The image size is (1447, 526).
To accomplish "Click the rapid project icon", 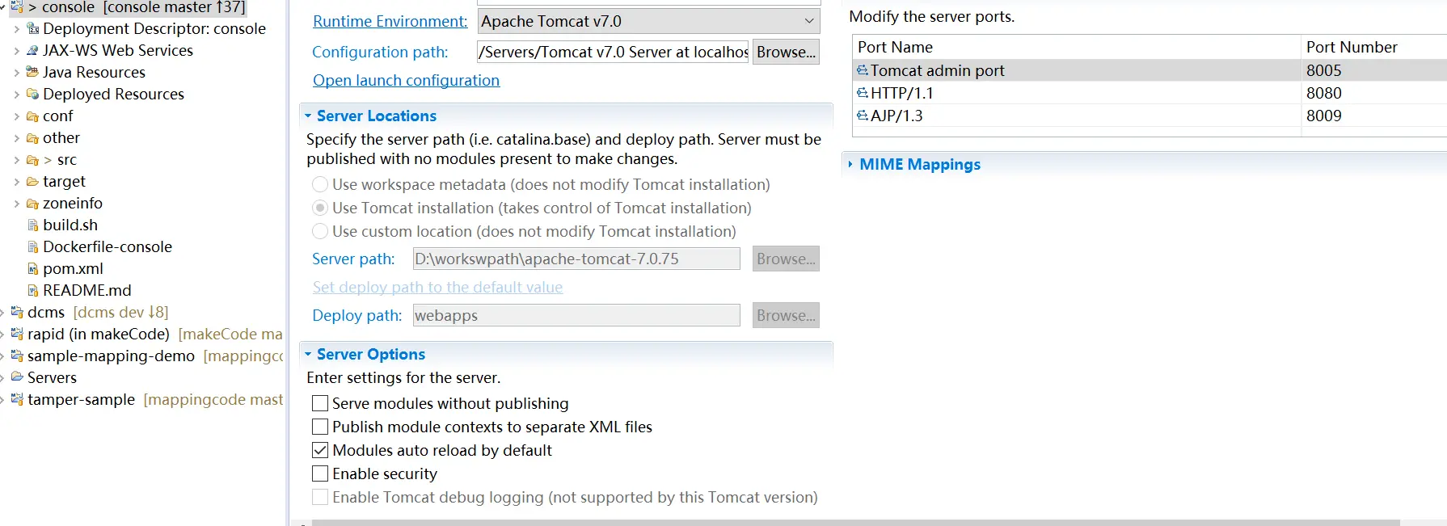I will click(17, 334).
